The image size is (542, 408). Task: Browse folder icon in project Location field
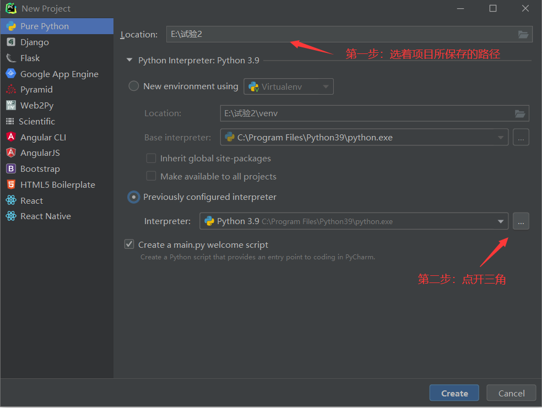click(523, 34)
